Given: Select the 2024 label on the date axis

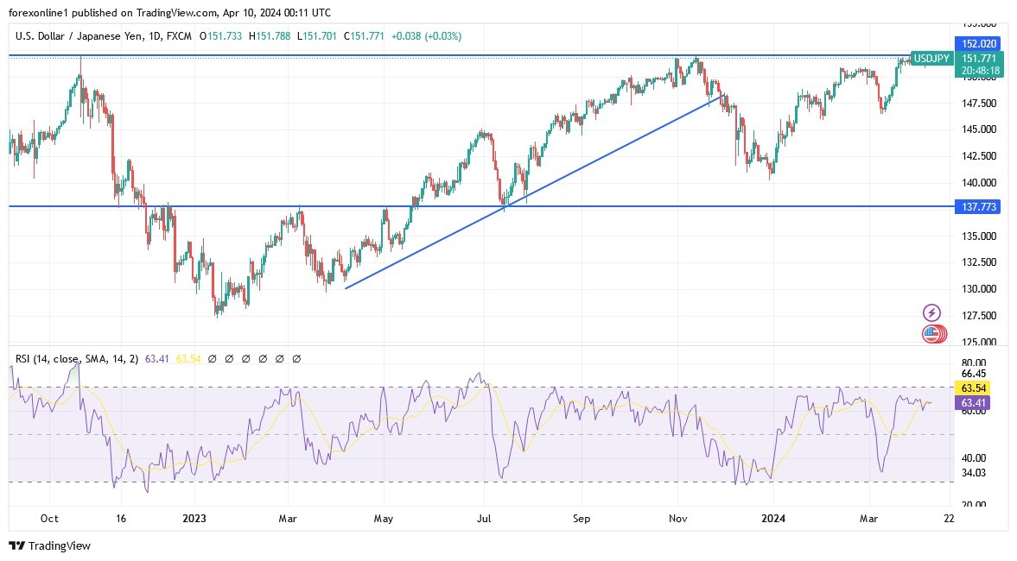Looking at the screenshot, I should tap(774, 519).
